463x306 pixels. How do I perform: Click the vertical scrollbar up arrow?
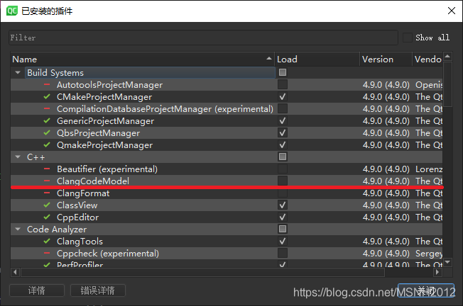(x=447, y=56)
